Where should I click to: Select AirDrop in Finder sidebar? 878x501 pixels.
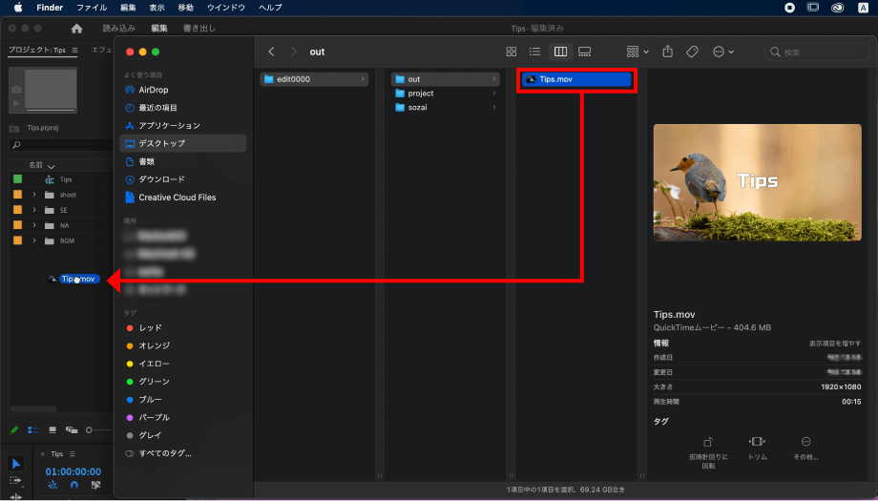point(182,90)
